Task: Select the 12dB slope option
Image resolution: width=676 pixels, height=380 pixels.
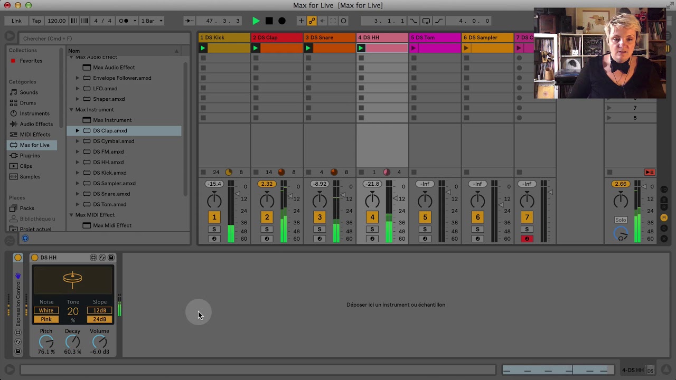Action: [x=100, y=311]
